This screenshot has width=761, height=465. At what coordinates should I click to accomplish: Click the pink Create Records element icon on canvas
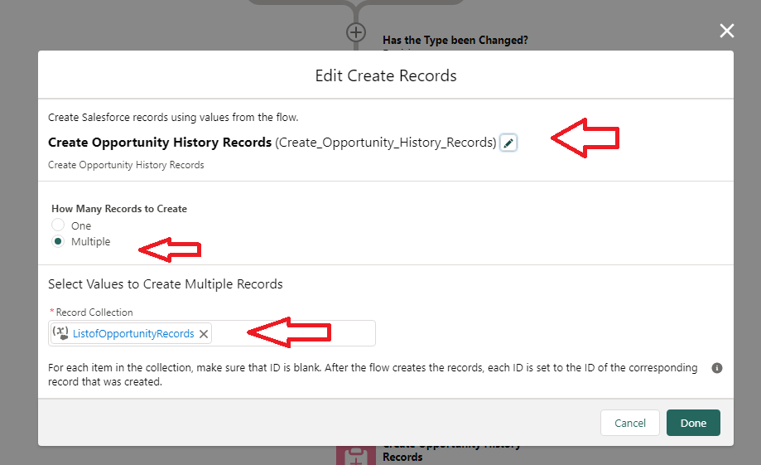click(x=354, y=455)
